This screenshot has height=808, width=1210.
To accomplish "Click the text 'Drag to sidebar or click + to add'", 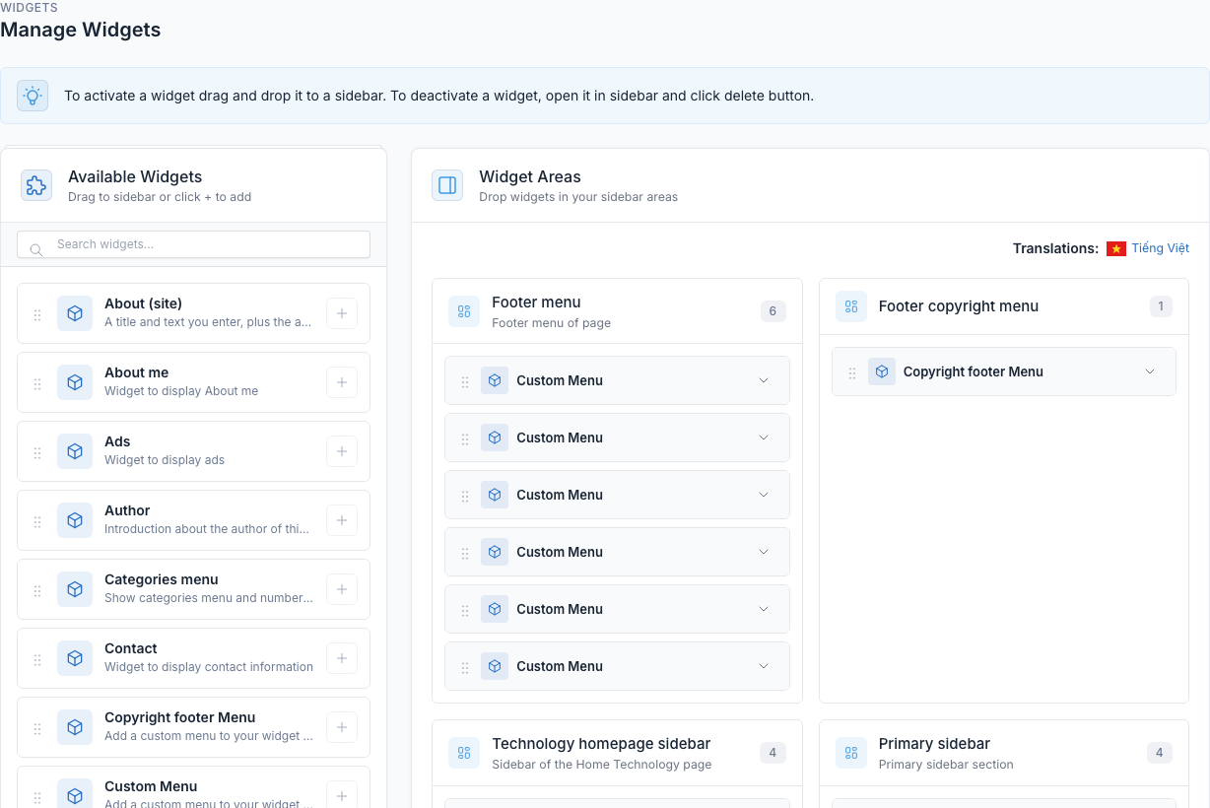I will coord(160,197).
